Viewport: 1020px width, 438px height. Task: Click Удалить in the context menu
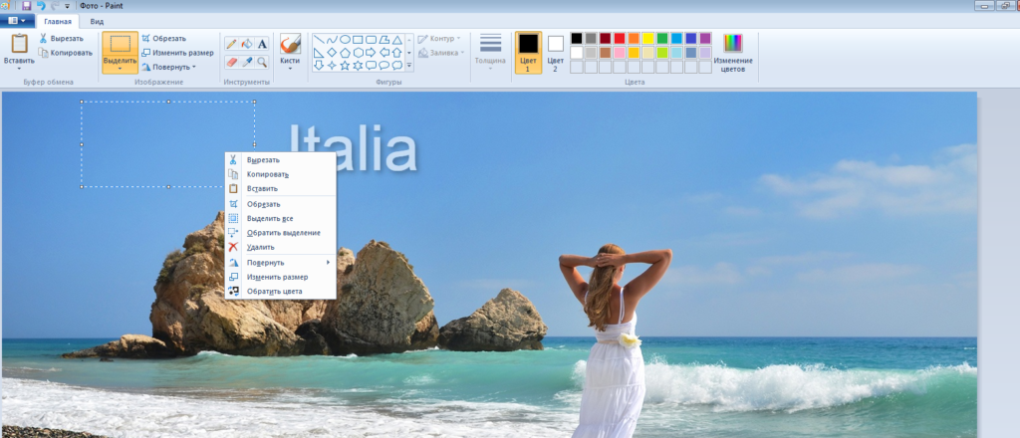point(261,247)
